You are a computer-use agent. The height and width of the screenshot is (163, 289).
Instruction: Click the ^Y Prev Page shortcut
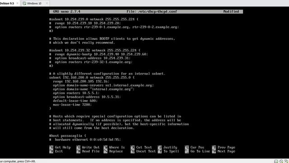224,147
